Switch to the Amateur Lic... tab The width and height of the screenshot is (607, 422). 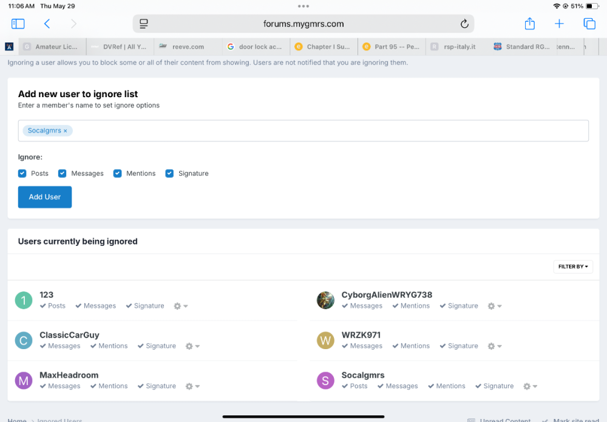[52, 47]
